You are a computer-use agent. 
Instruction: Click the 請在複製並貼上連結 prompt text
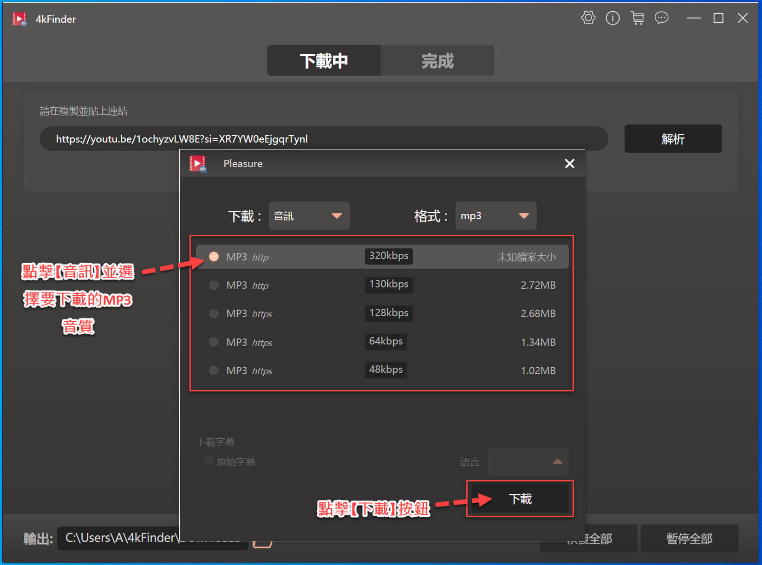83,111
